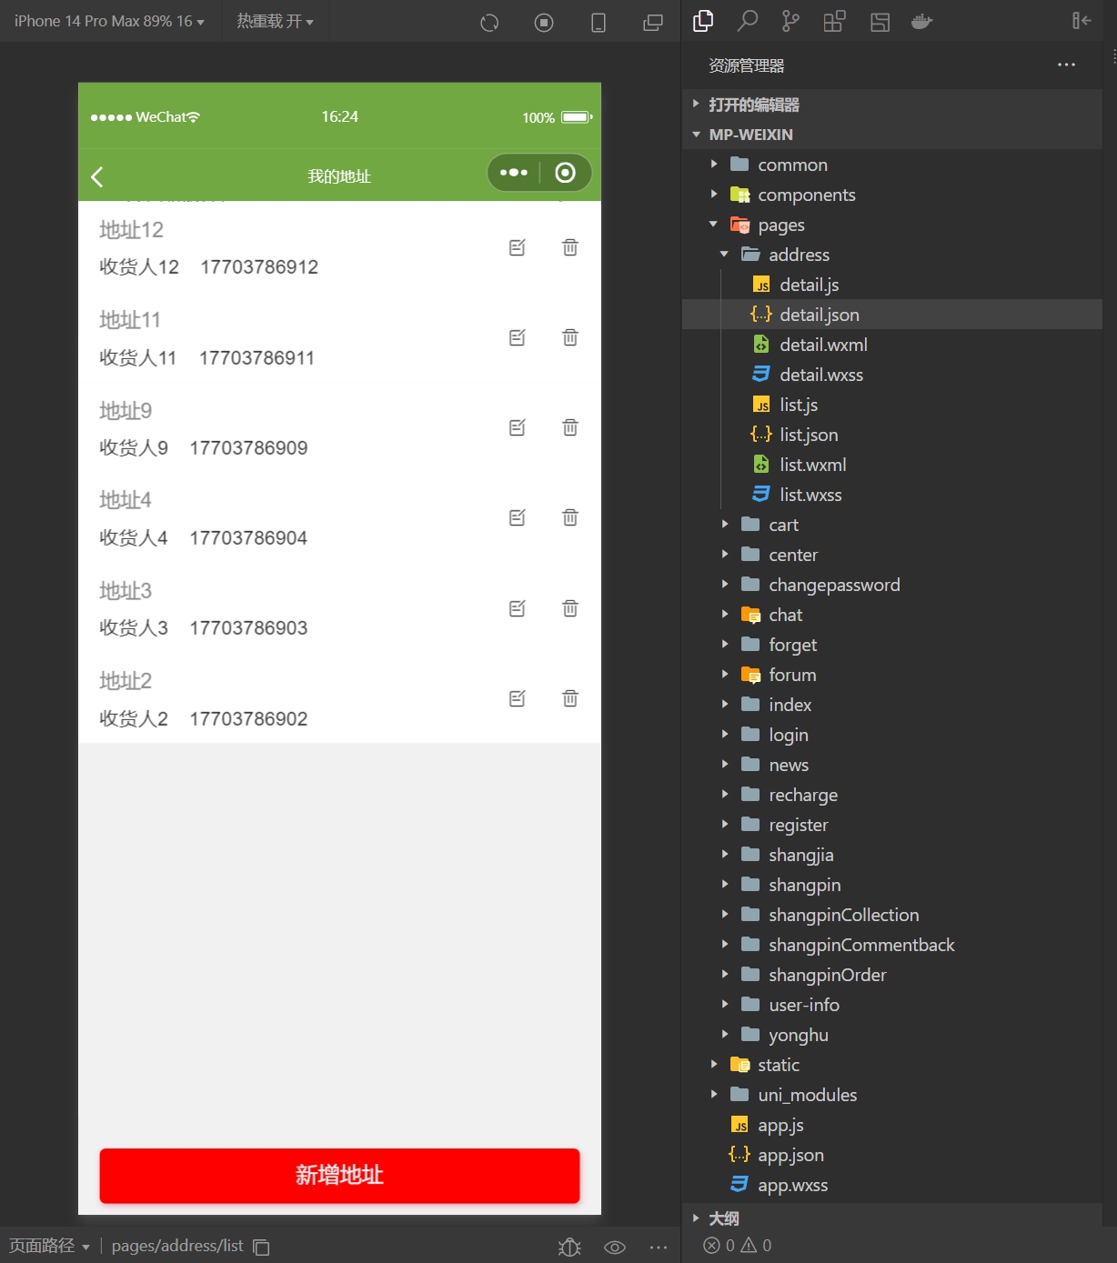1117x1263 pixels.
Task: Open the app.js file
Action: 891,1125
